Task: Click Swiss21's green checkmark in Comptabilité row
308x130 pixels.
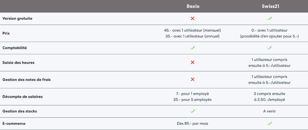Action: (270, 48)
